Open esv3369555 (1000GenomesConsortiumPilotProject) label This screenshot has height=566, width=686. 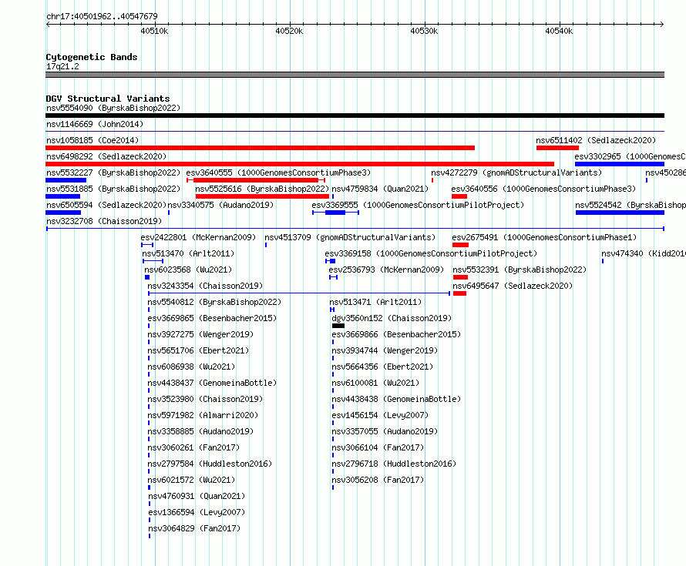click(x=418, y=205)
